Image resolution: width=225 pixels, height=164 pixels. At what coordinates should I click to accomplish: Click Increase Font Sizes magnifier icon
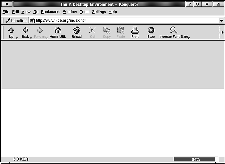click(174, 30)
